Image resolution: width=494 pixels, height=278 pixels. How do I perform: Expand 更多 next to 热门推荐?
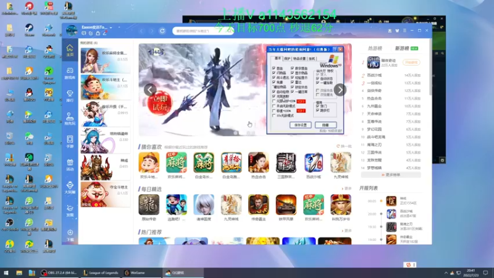pos(346,230)
